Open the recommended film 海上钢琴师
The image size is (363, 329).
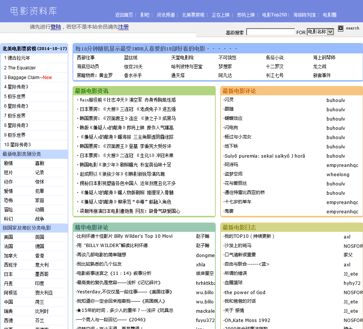pyautogui.click(x=324, y=57)
